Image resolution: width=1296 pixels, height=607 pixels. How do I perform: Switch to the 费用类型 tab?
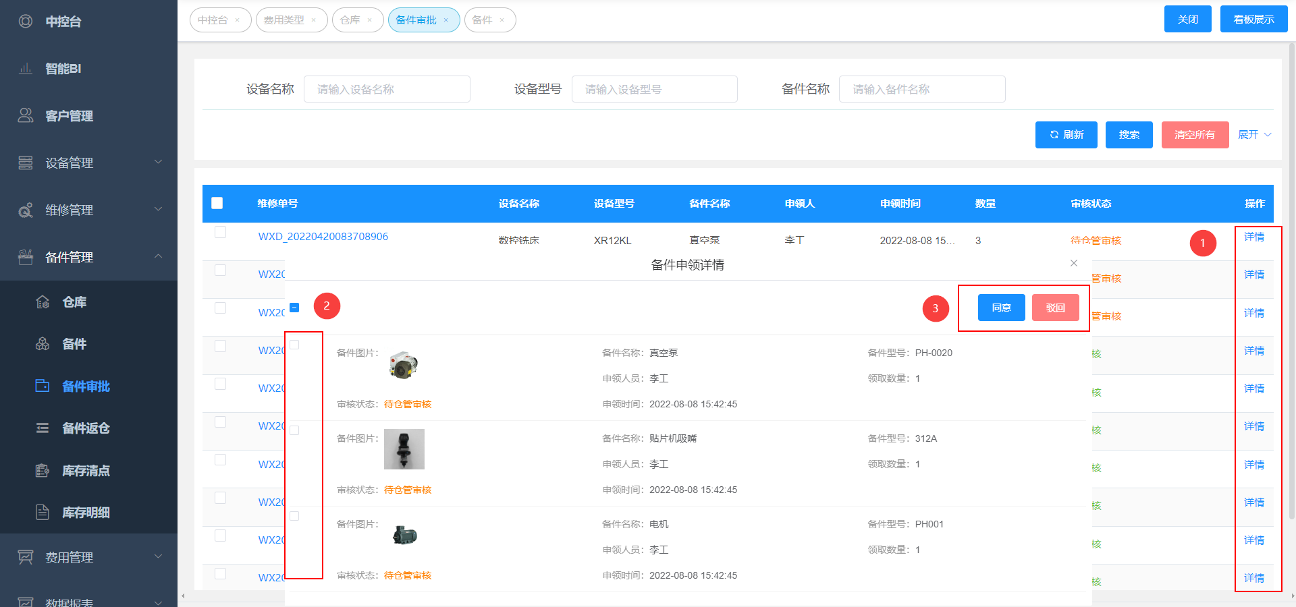284,20
